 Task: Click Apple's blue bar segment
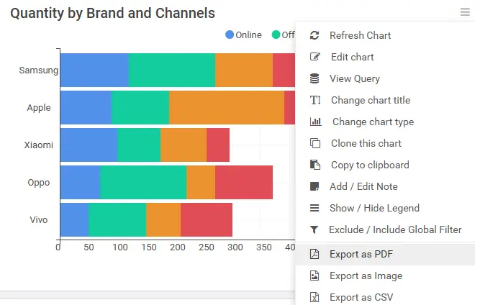pyautogui.click(x=86, y=107)
